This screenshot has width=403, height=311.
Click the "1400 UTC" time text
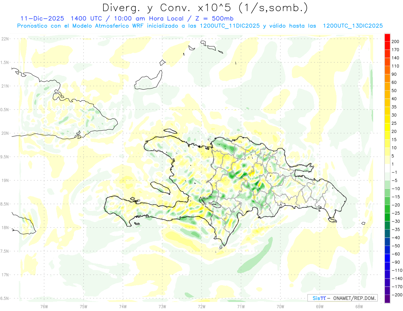pyautogui.click(x=87, y=18)
